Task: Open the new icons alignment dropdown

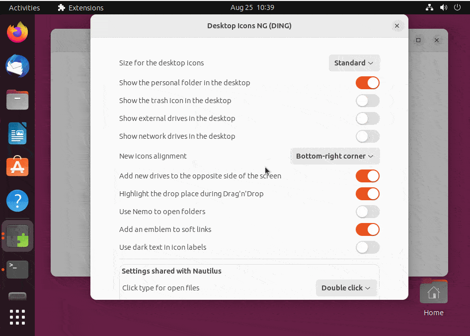Action: pos(335,156)
